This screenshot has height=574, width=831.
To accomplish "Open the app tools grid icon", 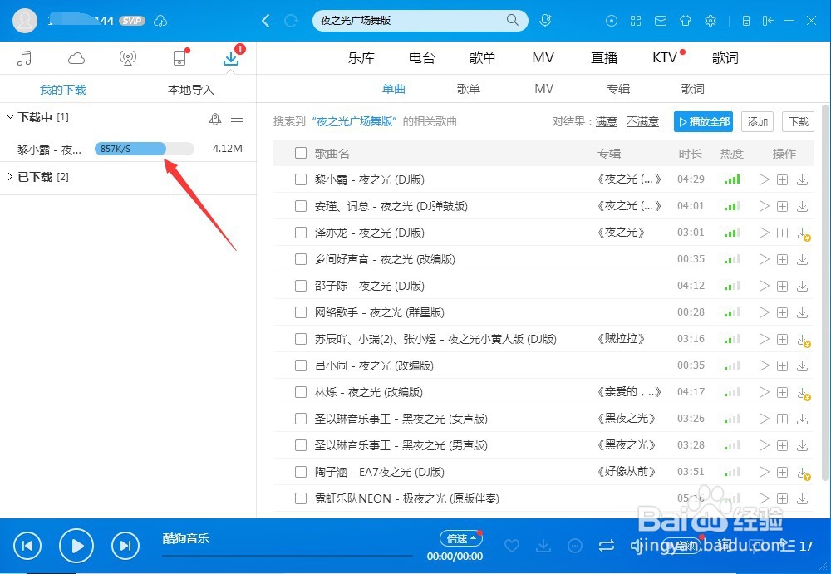I will point(636,21).
